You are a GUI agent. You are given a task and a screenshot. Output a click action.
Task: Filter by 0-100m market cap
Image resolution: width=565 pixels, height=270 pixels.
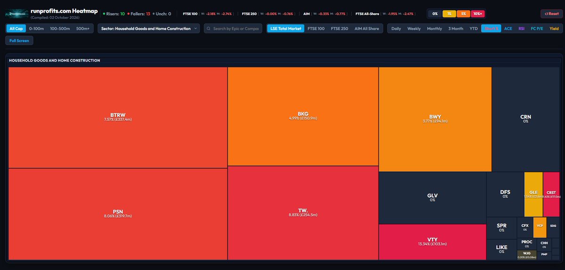(x=36, y=28)
